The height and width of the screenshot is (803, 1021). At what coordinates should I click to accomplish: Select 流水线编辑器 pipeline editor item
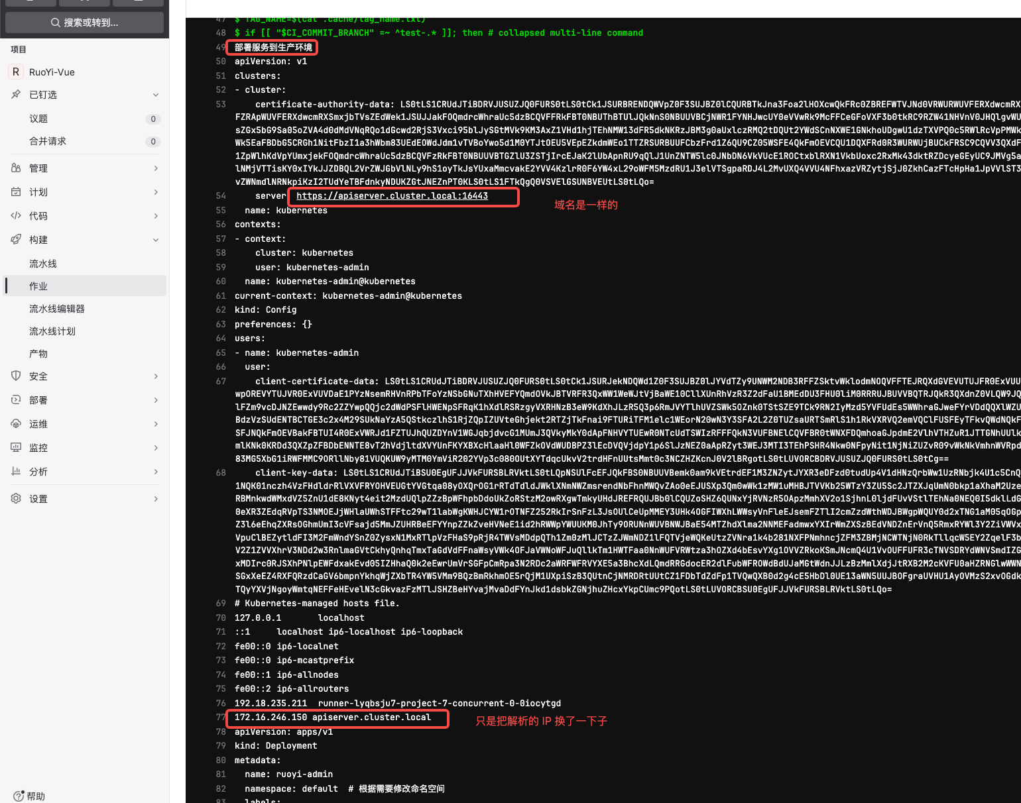click(x=57, y=309)
